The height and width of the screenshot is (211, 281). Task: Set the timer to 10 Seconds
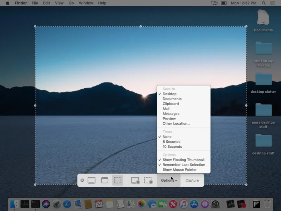coord(184,146)
